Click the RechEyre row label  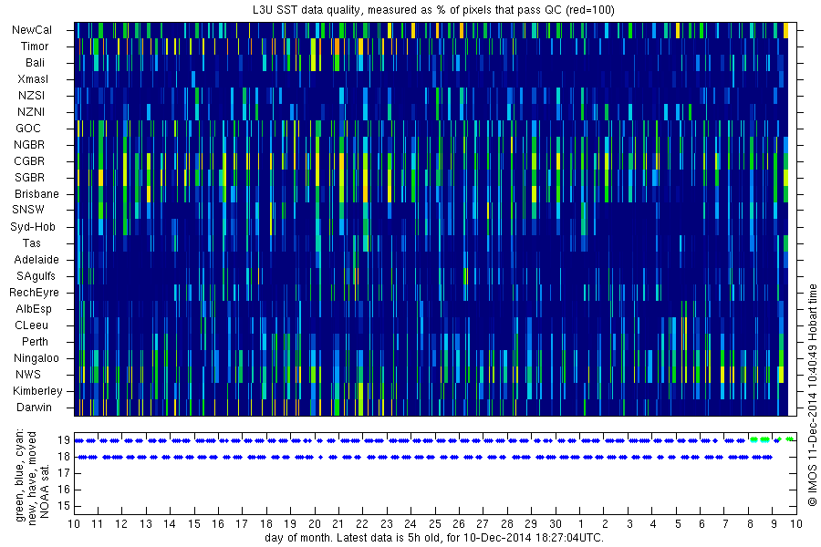(34, 293)
